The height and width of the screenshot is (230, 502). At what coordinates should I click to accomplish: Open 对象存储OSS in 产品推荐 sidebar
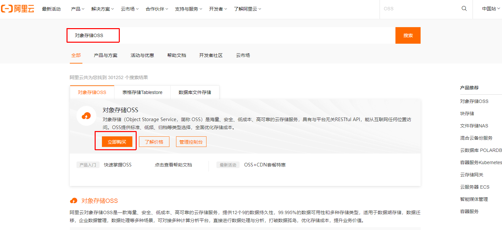tap(474, 101)
